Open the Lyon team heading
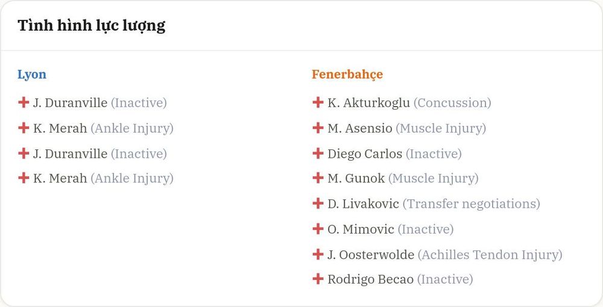 [32, 74]
